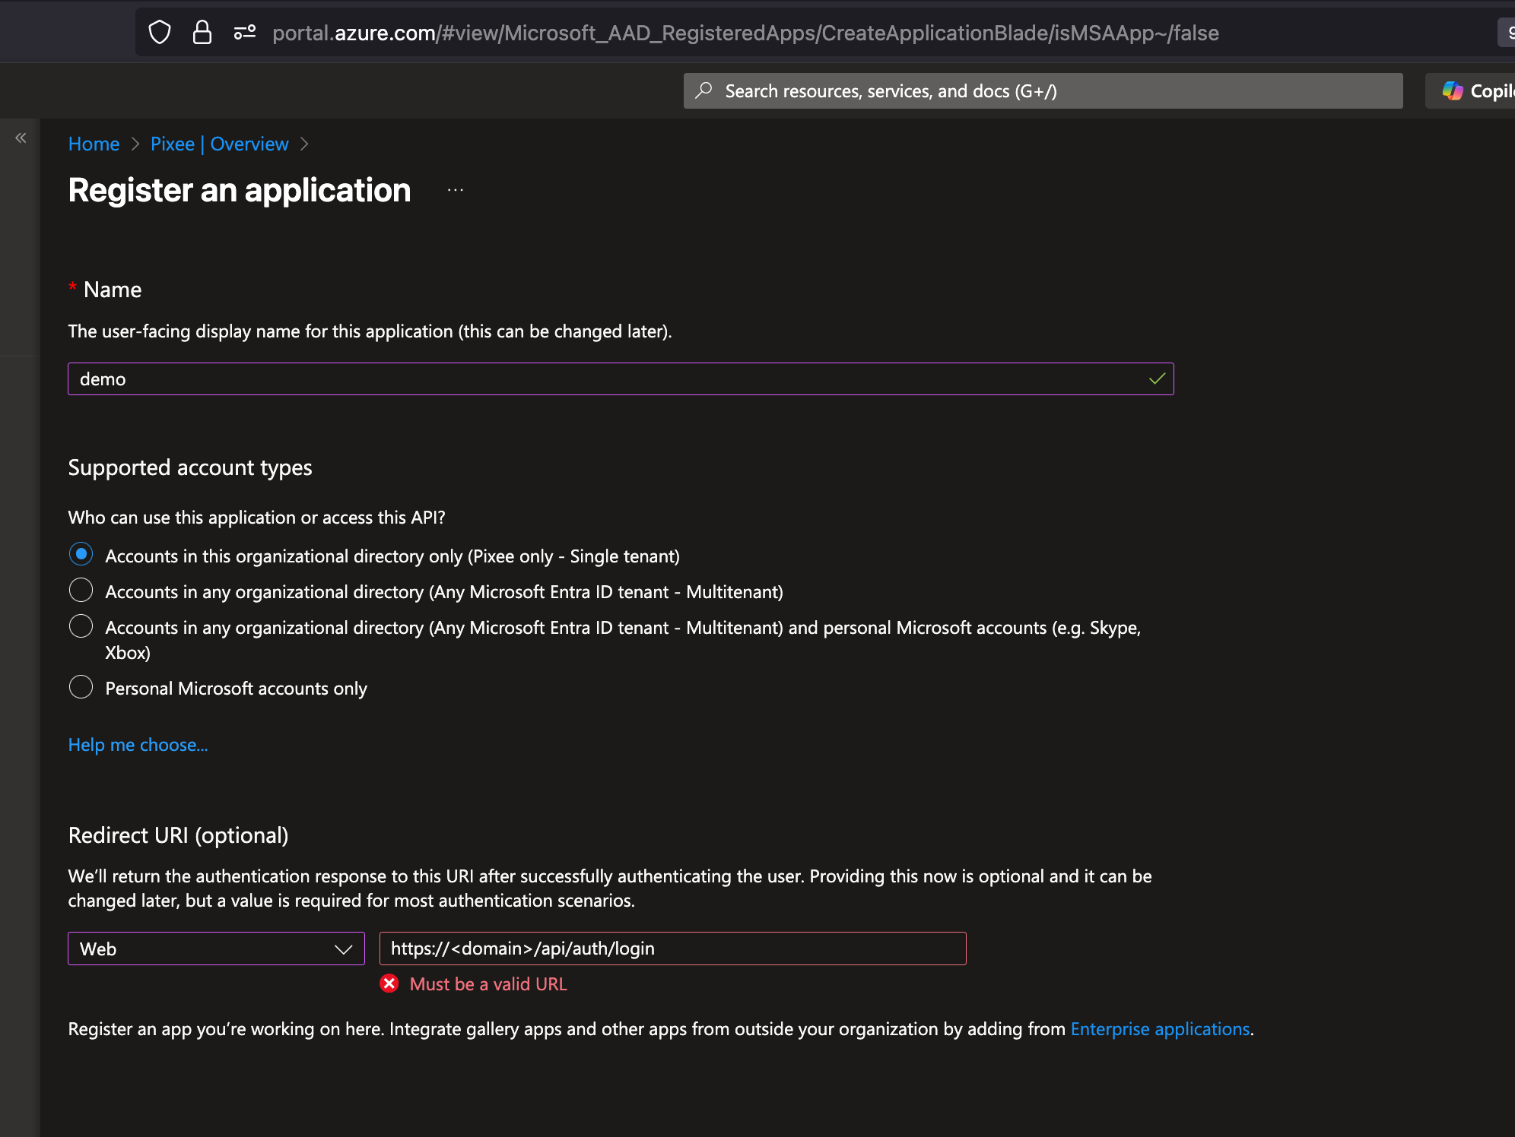Choose Personal Microsoft accounts only
1515x1137 pixels.
(x=81, y=686)
